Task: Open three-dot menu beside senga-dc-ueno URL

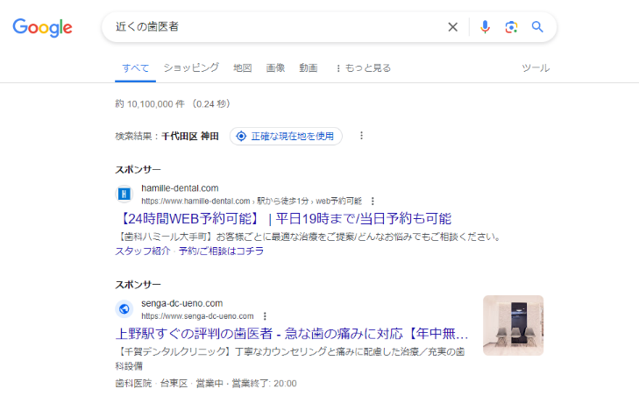Action: click(x=265, y=316)
